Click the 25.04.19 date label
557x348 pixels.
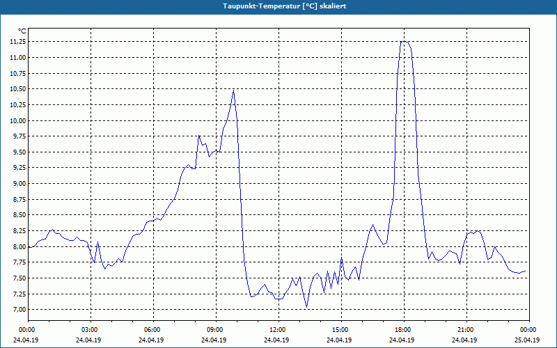(527, 340)
